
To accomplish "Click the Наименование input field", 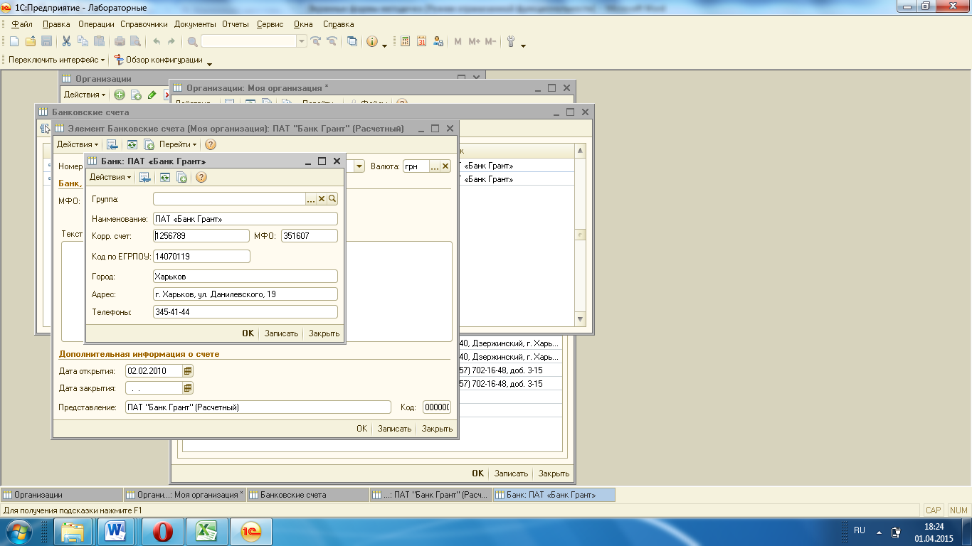I will coord(245,219).
